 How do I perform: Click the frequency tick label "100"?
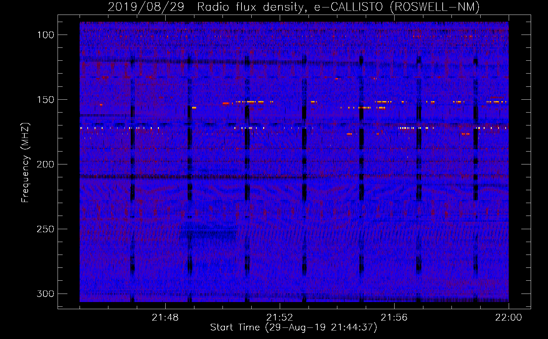[45, 35]
